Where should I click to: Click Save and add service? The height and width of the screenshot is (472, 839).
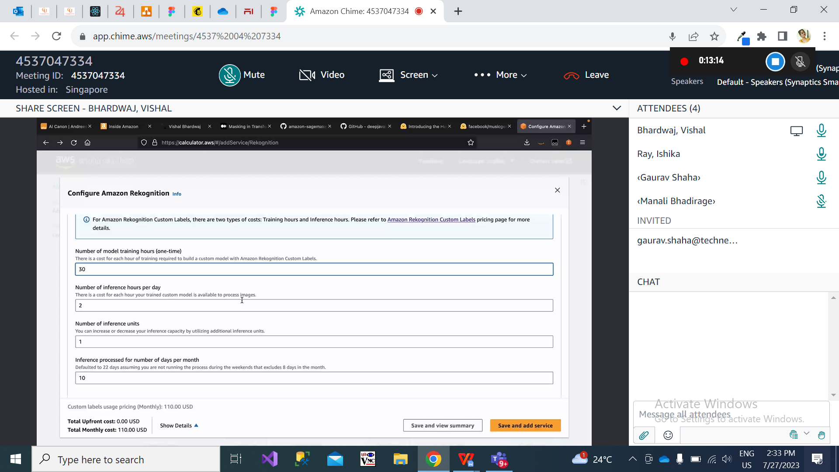coord(525,426)
